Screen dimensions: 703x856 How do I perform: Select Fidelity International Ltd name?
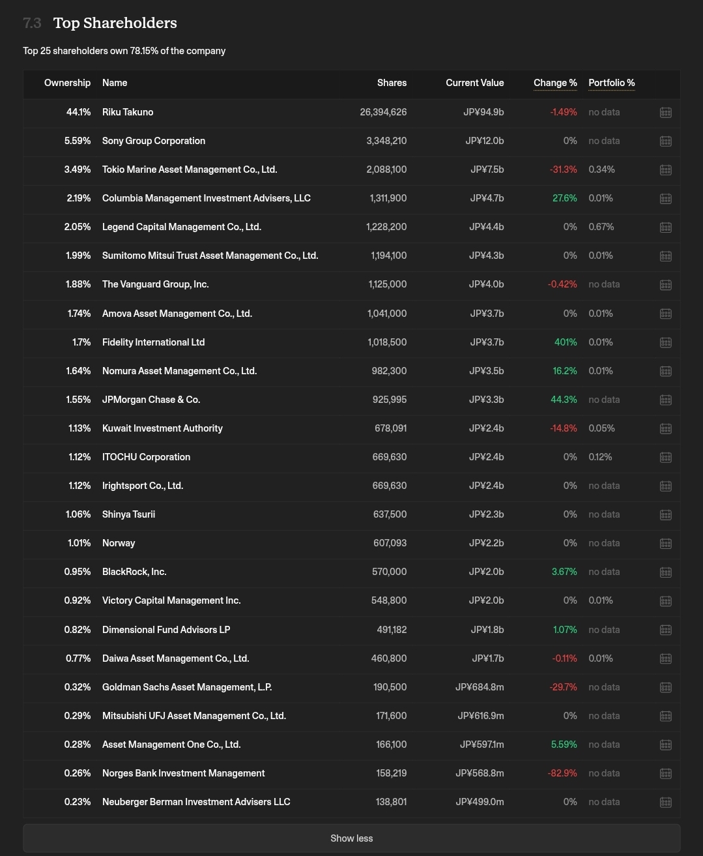(x=154, y=342)
